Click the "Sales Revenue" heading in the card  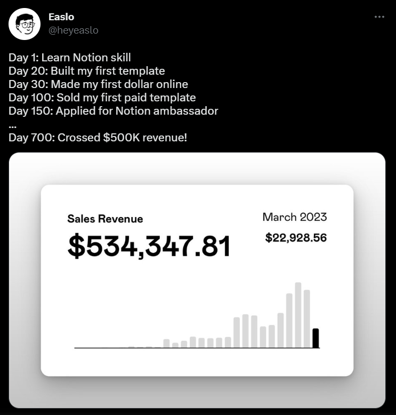coord(105,219)
